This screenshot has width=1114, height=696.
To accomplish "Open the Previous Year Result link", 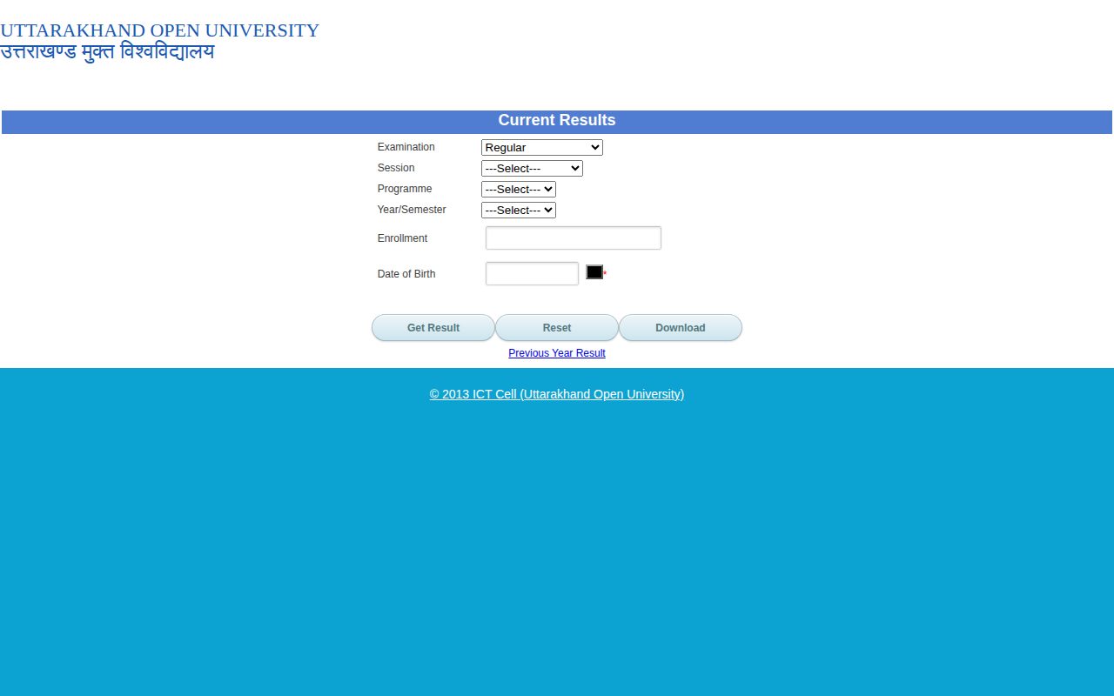I will (x=557, y=353).
